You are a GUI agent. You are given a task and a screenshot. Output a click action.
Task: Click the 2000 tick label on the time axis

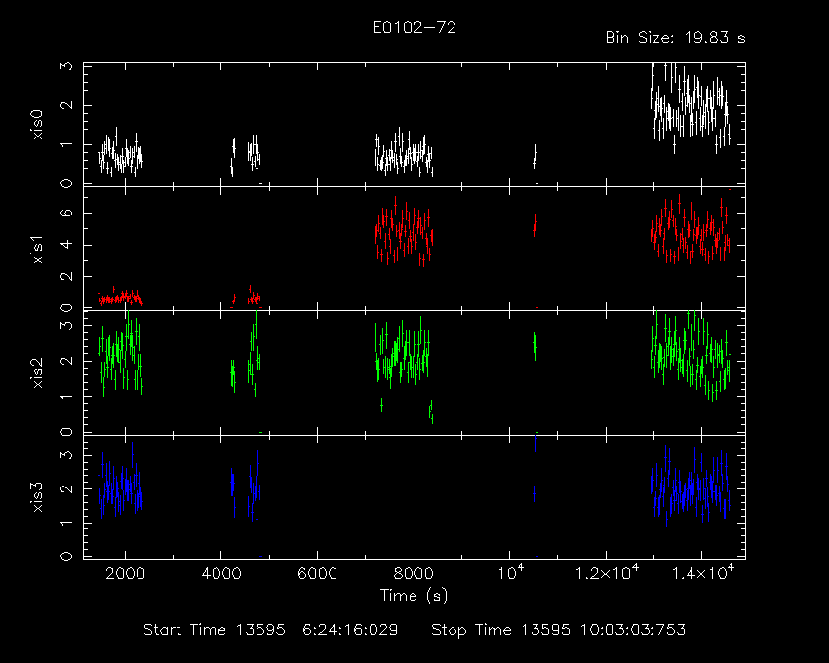click(125, 573)
